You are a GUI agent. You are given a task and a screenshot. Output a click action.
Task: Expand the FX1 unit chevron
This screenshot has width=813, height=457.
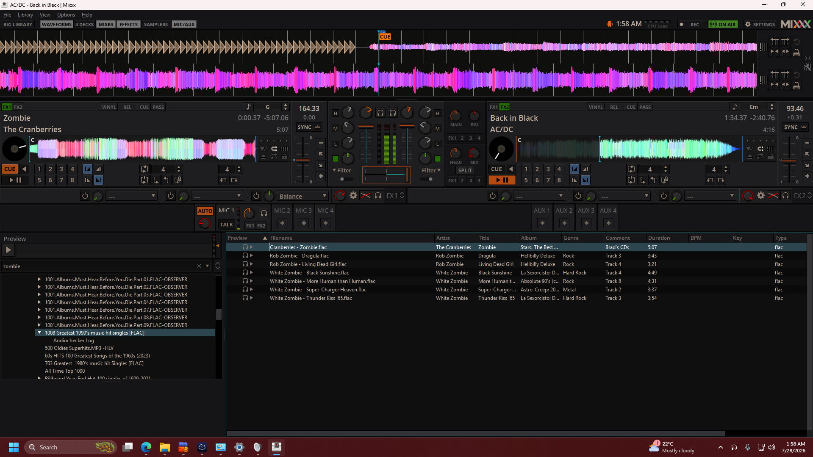(402, 196)
